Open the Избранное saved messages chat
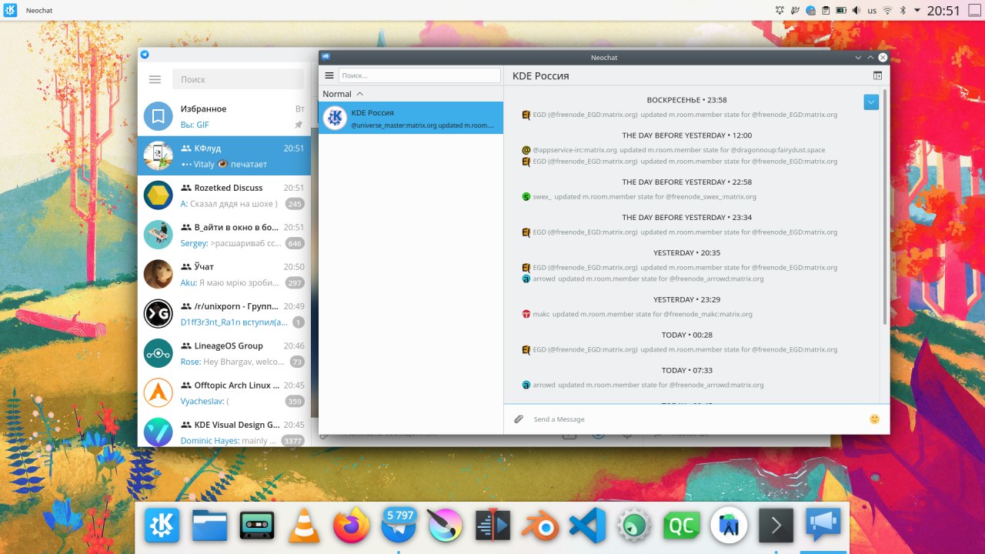 [x=224, y=116]
